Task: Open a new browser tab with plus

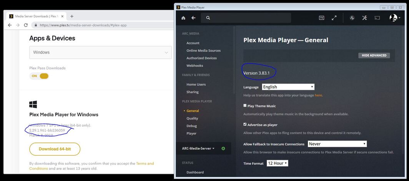Action: click(72, 16)
